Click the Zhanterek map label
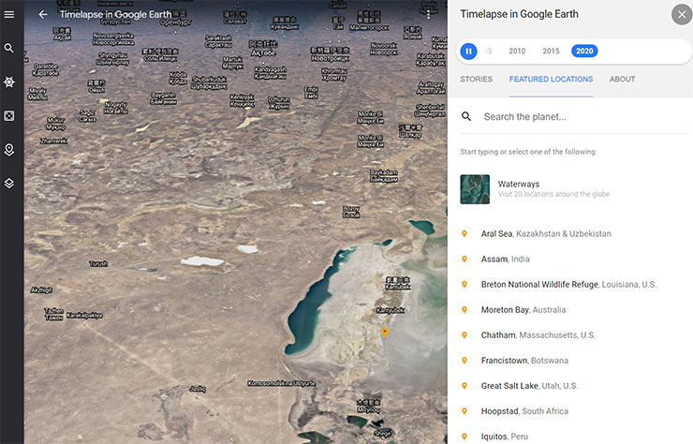Image resolution: width=693 pixels, height=444 pixels. [x=53, y=141]
